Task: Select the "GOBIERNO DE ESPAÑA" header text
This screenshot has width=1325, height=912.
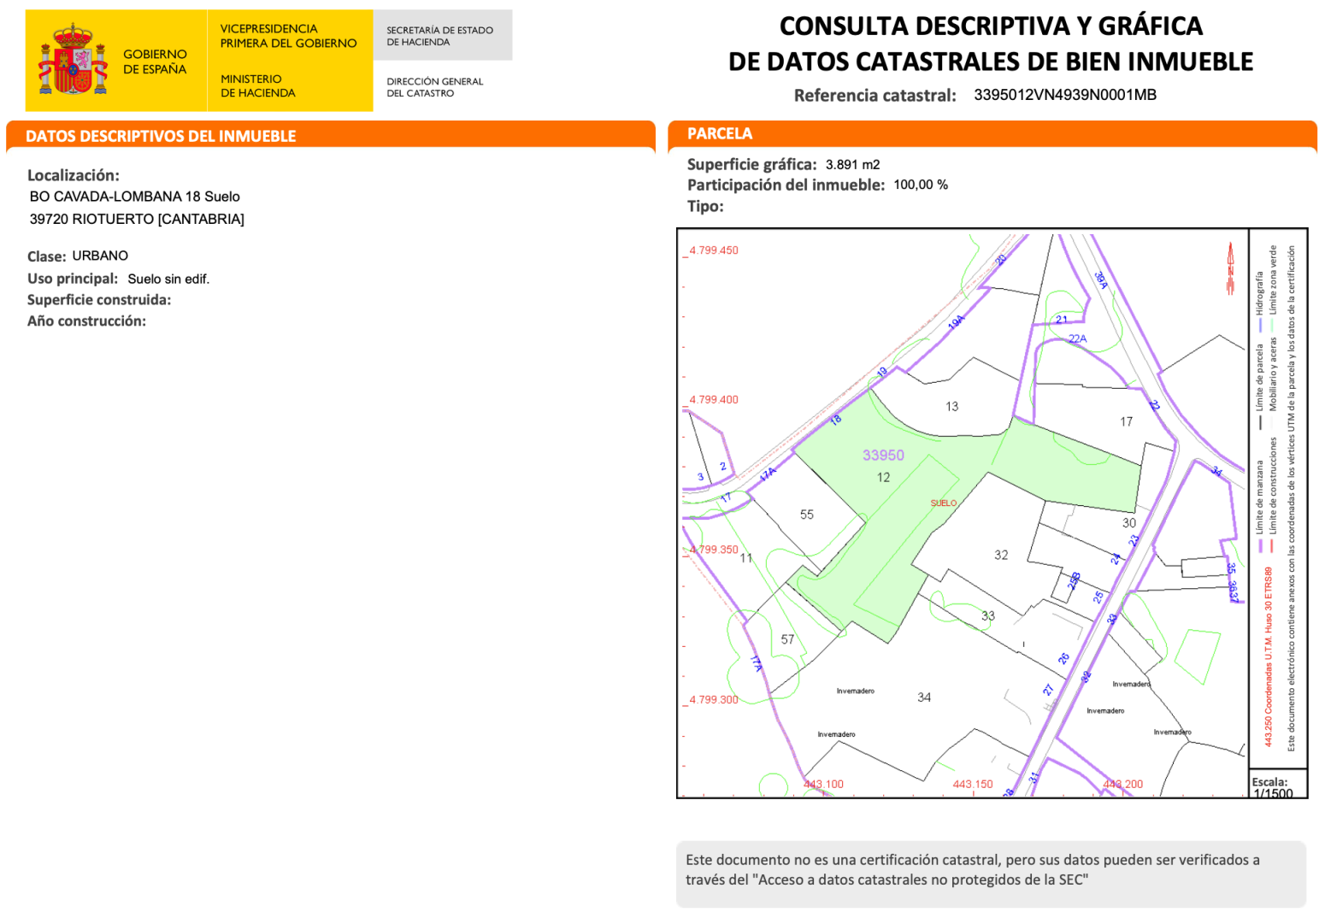Action: pyautogui.click(x=155, y=62)
